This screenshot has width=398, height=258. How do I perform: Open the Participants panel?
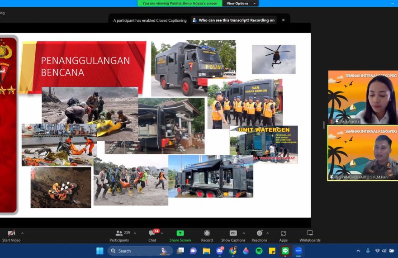119,234
